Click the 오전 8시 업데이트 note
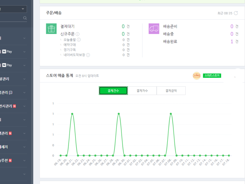 87,76
